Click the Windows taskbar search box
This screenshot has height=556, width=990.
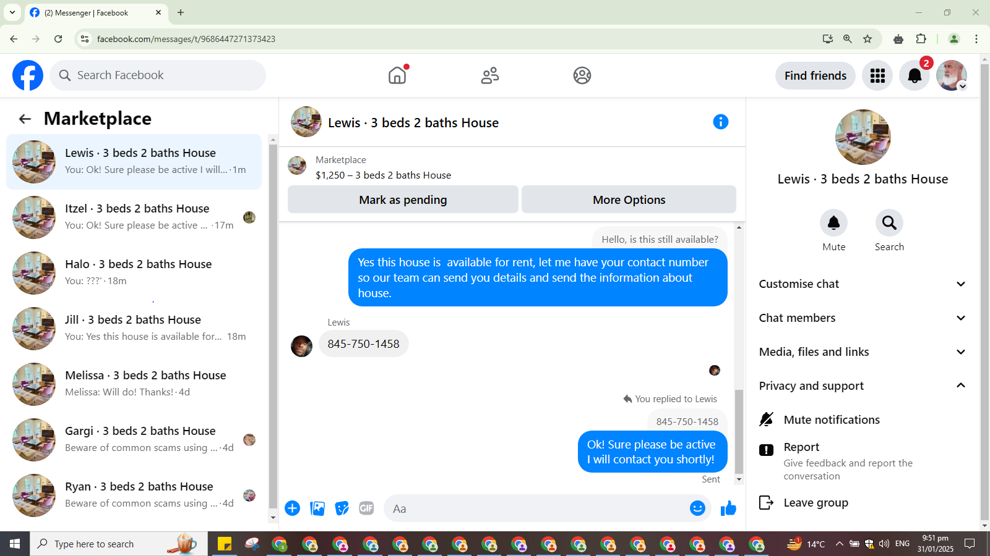click(119, 544)
